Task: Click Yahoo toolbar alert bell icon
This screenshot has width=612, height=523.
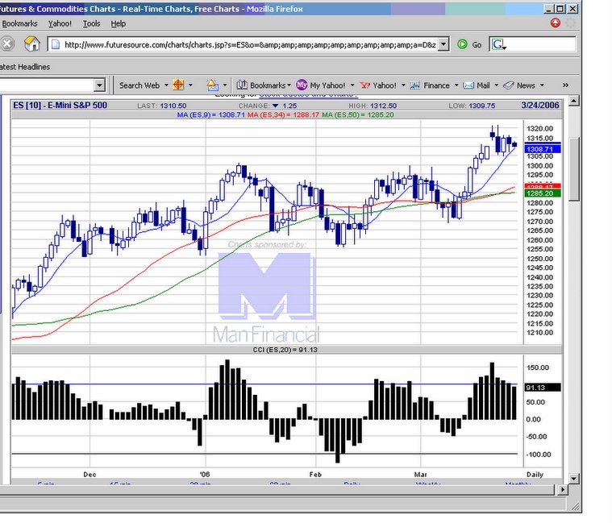Action: click(x=212, y=85)
